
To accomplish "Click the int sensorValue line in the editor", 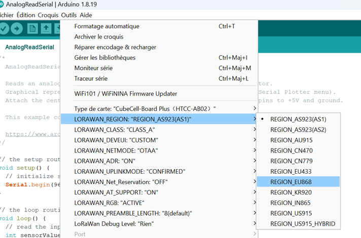I will [x=32, y=235].
